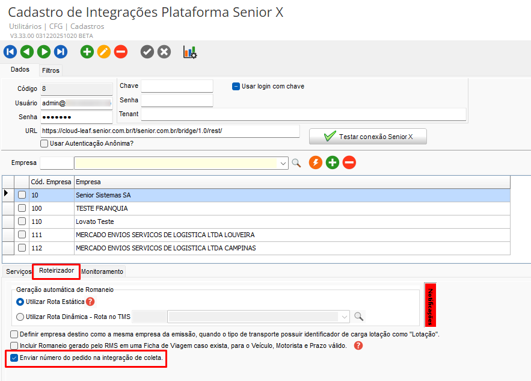Screen dimensions: 531x381
Task: Check the TESTE FRANQUIA row box
Action: (x=22, y=208)
